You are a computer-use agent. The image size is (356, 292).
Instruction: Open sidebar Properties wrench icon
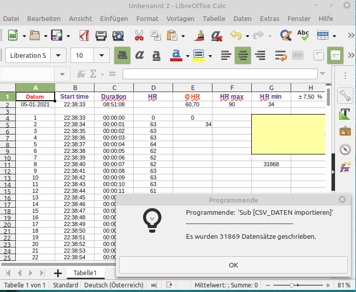pos(345,96)
